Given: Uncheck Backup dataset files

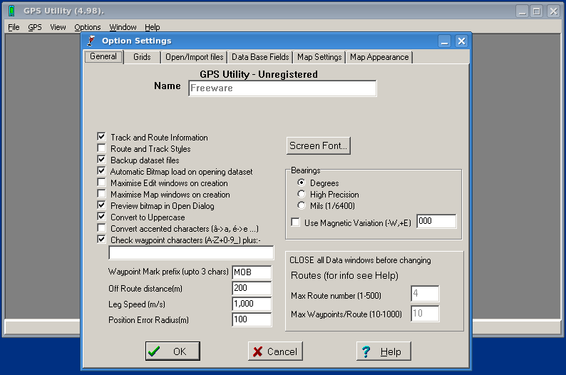Looking at the screenshot, I should pyautogui.click(x=101, y=160).
